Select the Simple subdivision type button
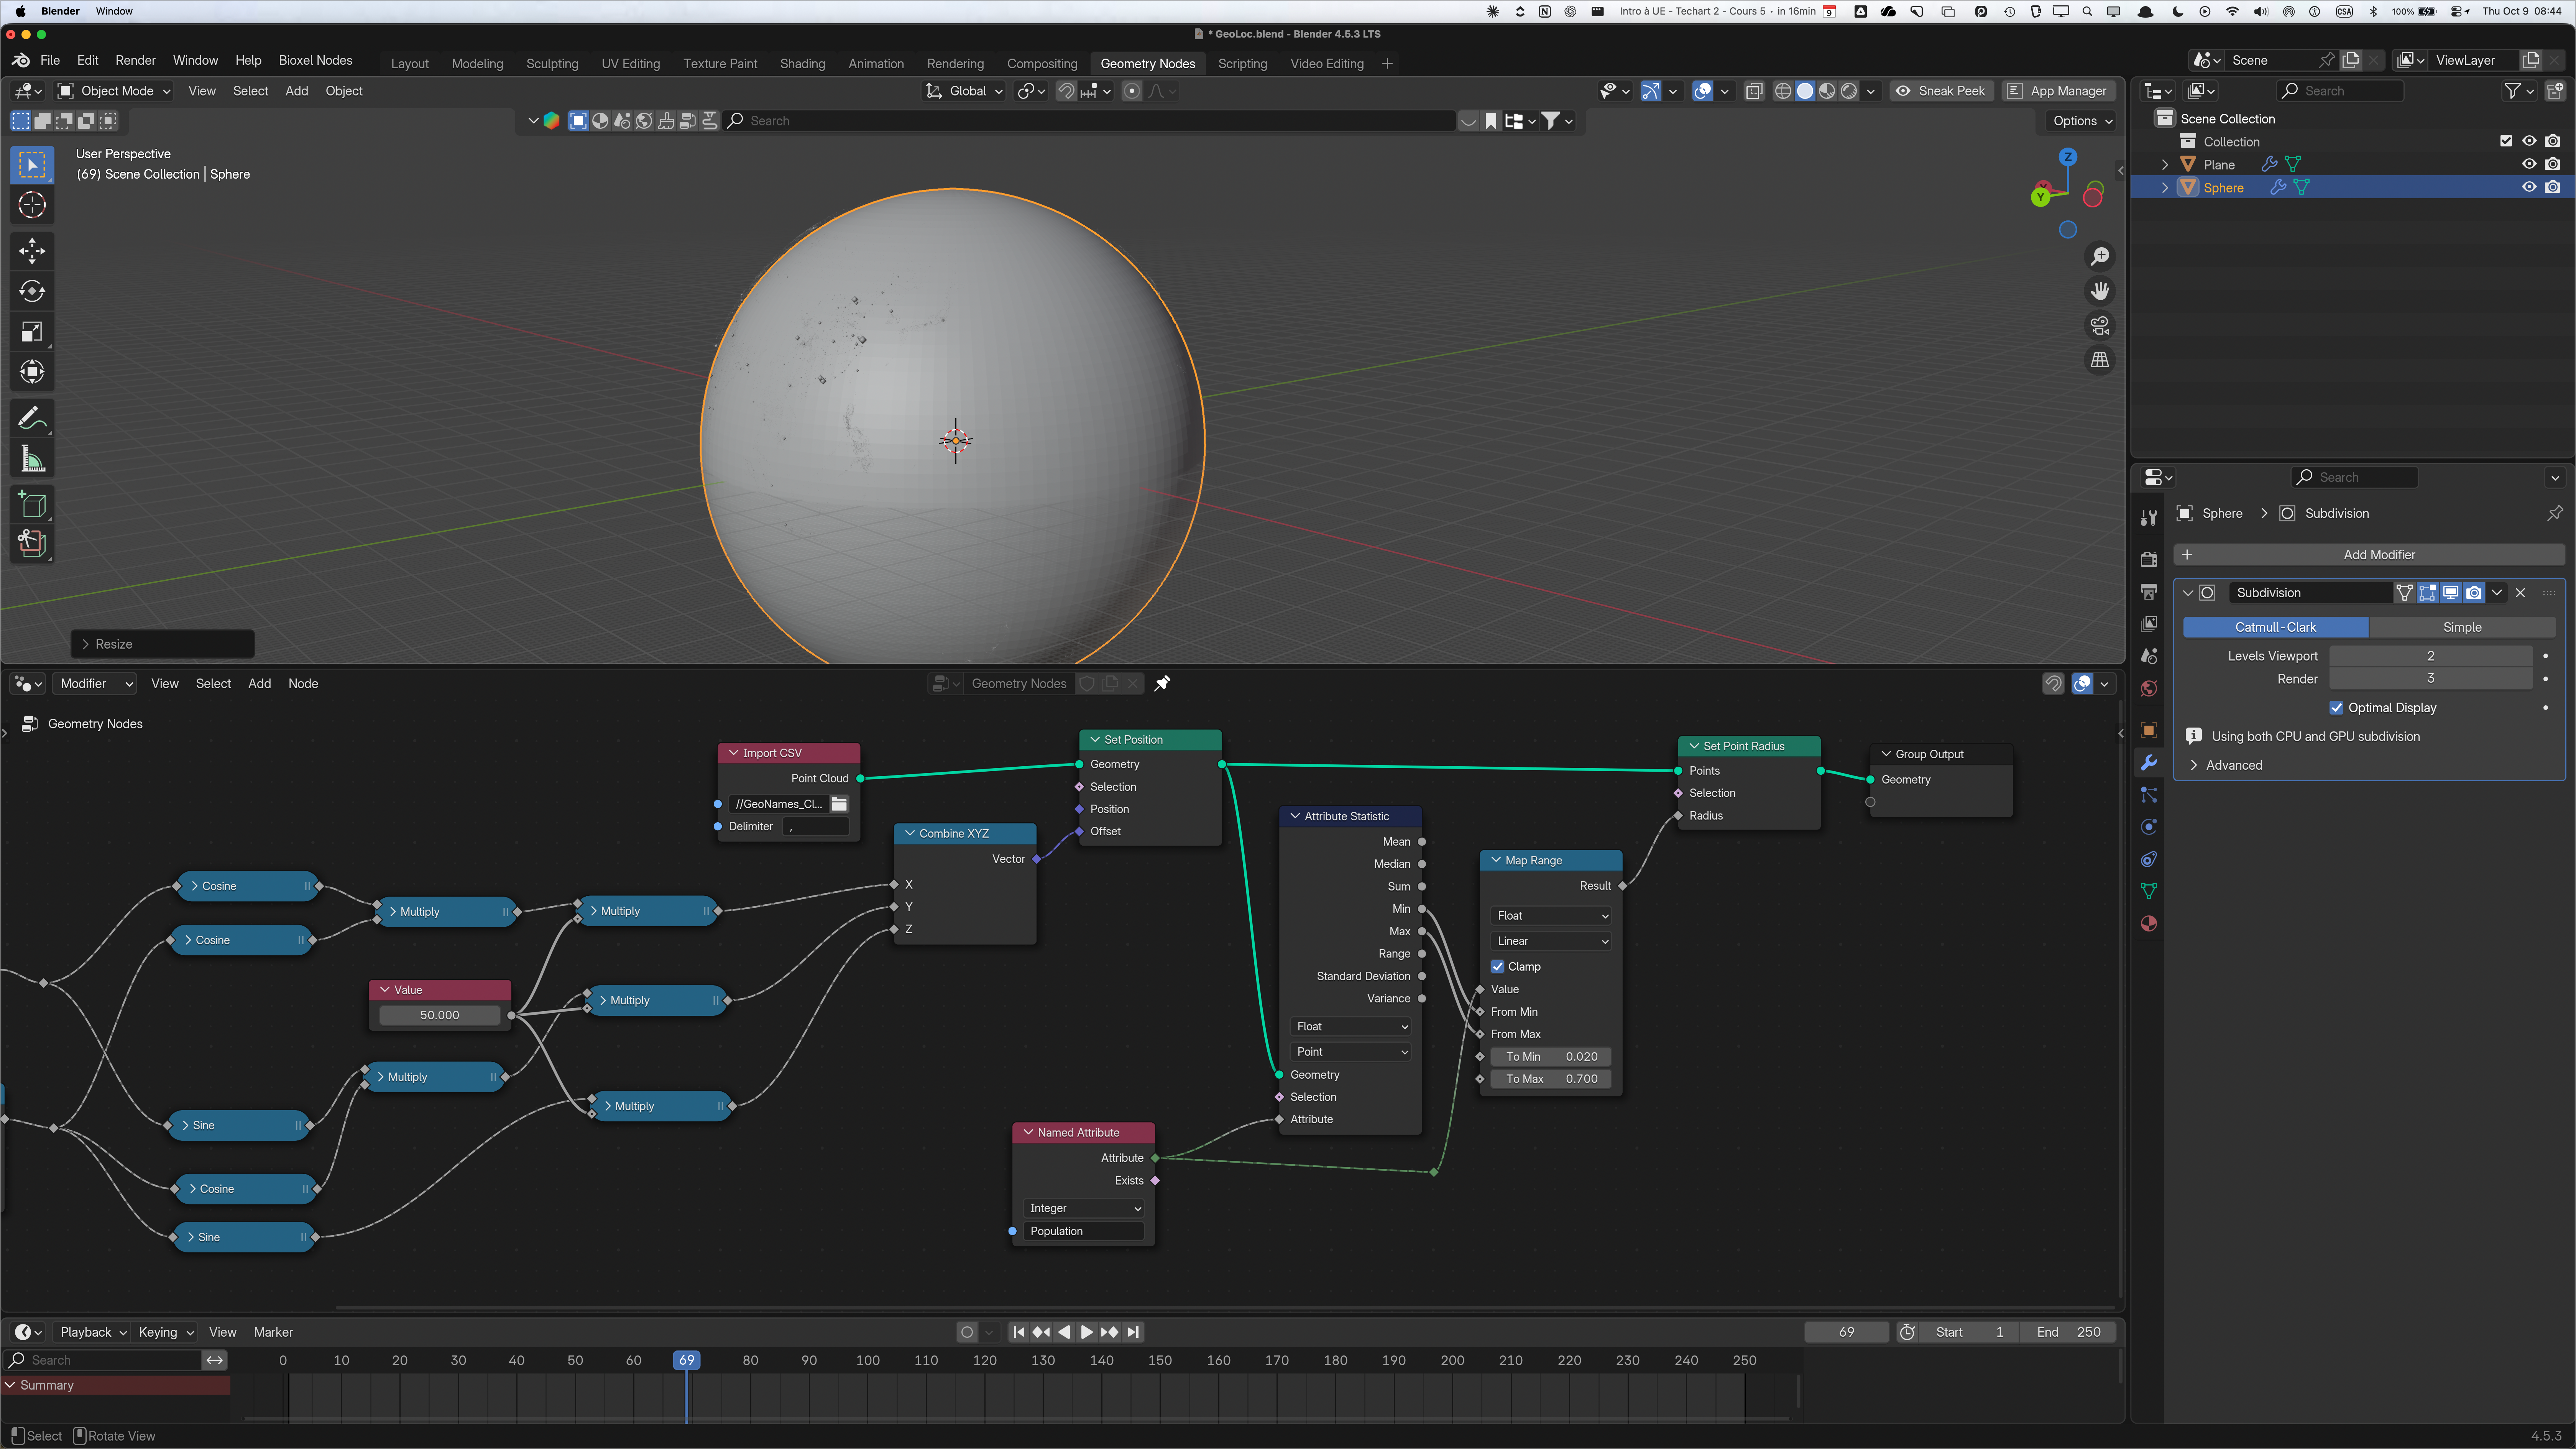2576x1449 pixels. tap(2462, 627)
